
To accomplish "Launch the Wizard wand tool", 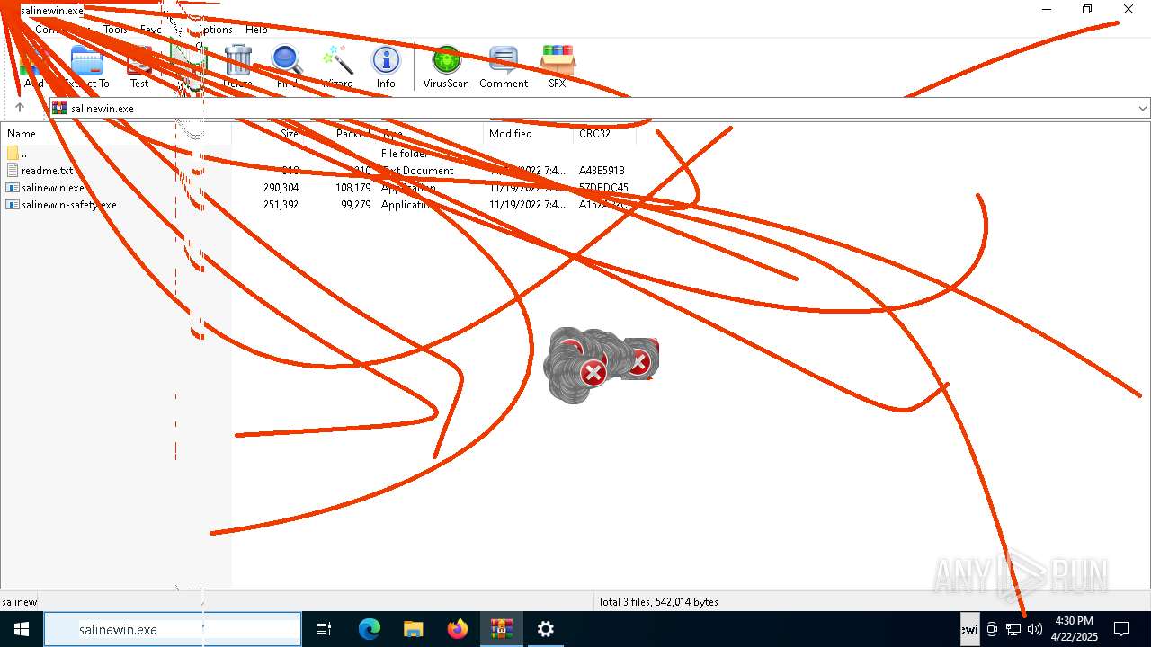I will (x=337, y=67).
